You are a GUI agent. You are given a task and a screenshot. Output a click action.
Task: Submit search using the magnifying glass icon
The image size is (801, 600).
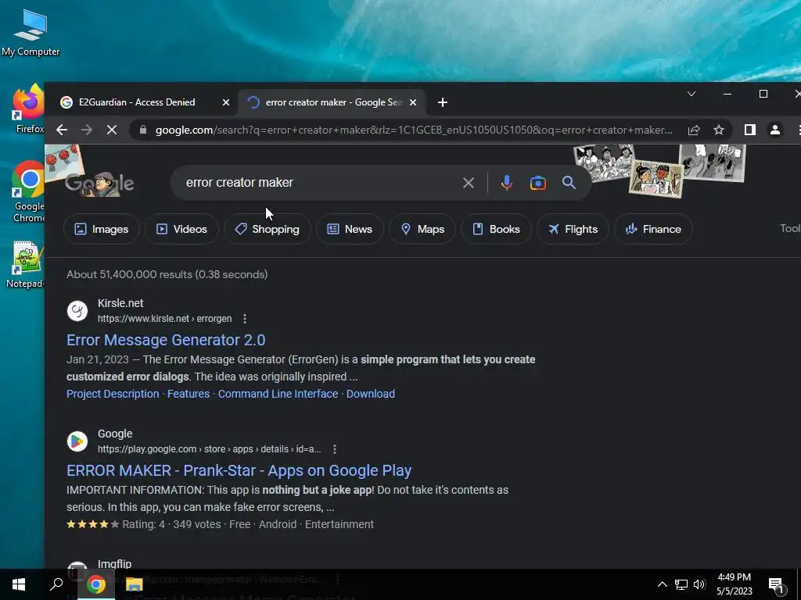(569, 183)
